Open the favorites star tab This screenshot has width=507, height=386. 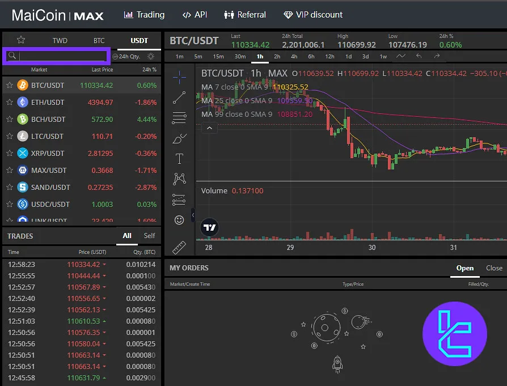pyautogui.click(x=21, y=40)
